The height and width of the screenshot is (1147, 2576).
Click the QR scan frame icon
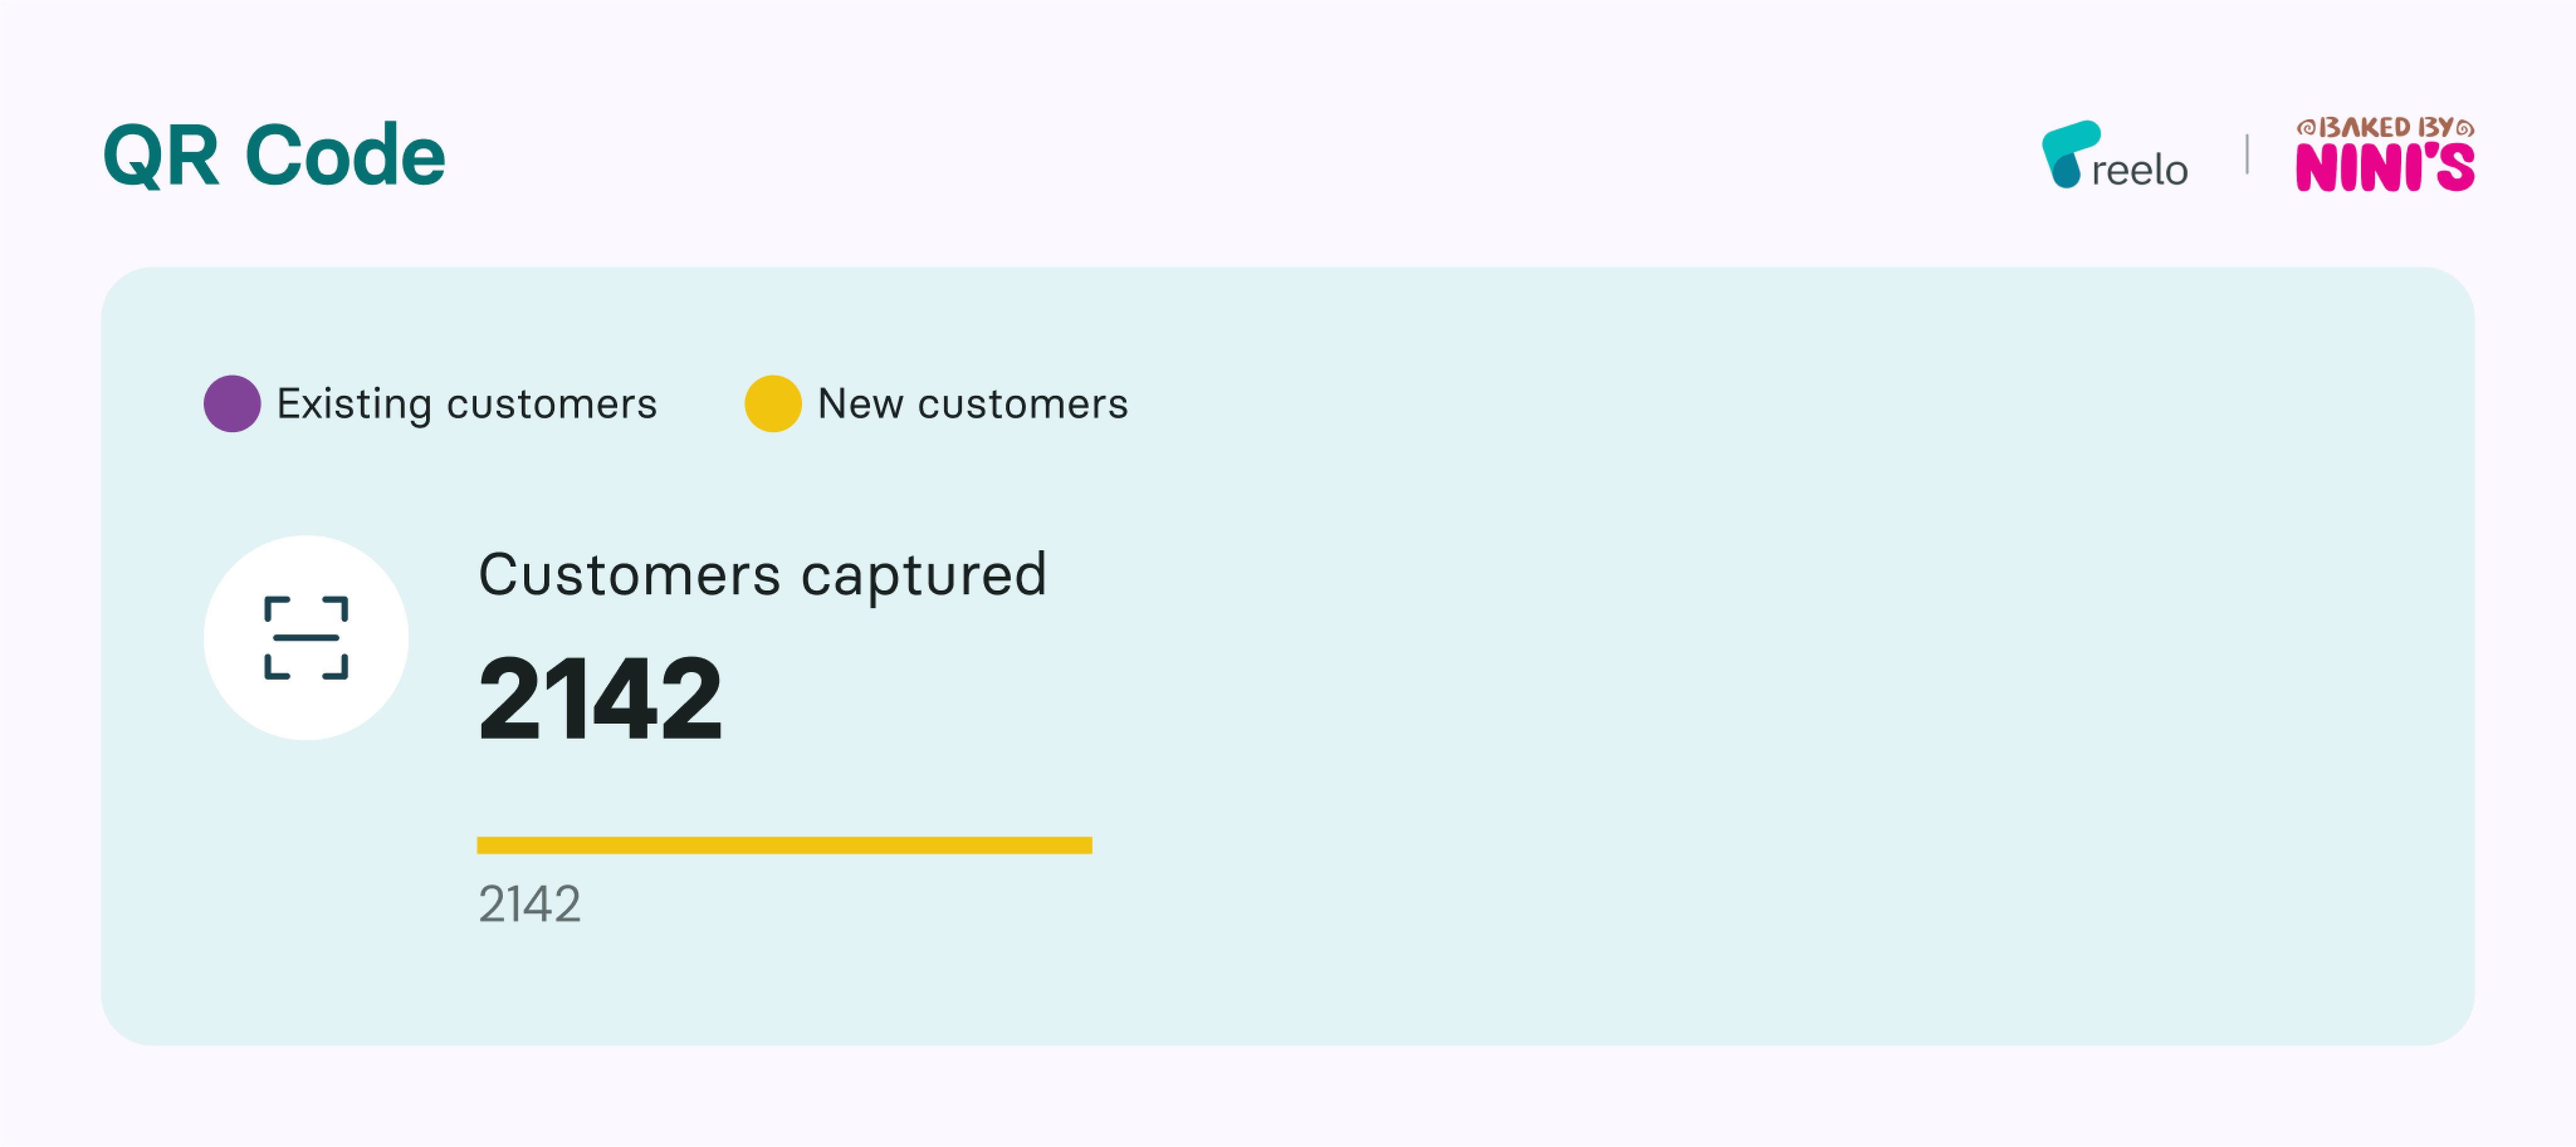pyautogui.click(x=306, y=638)
